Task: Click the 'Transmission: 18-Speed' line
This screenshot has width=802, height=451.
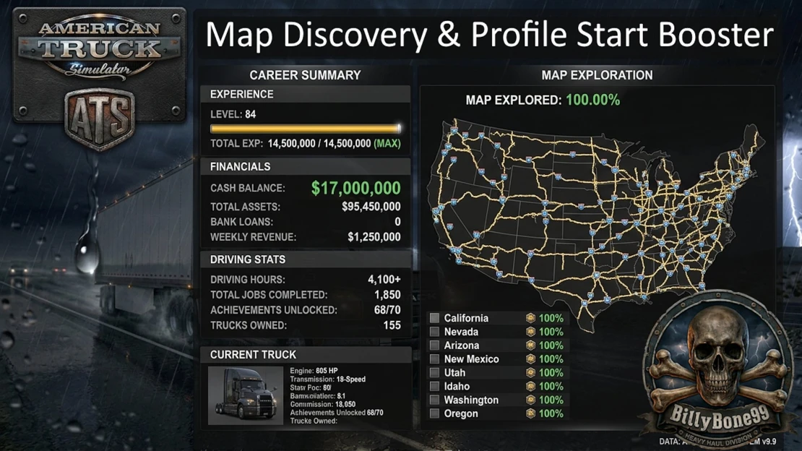Action: tap(328, 379)
